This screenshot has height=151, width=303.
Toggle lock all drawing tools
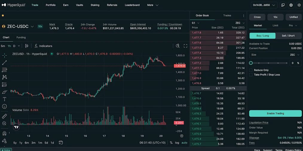(x=4, y=141)
